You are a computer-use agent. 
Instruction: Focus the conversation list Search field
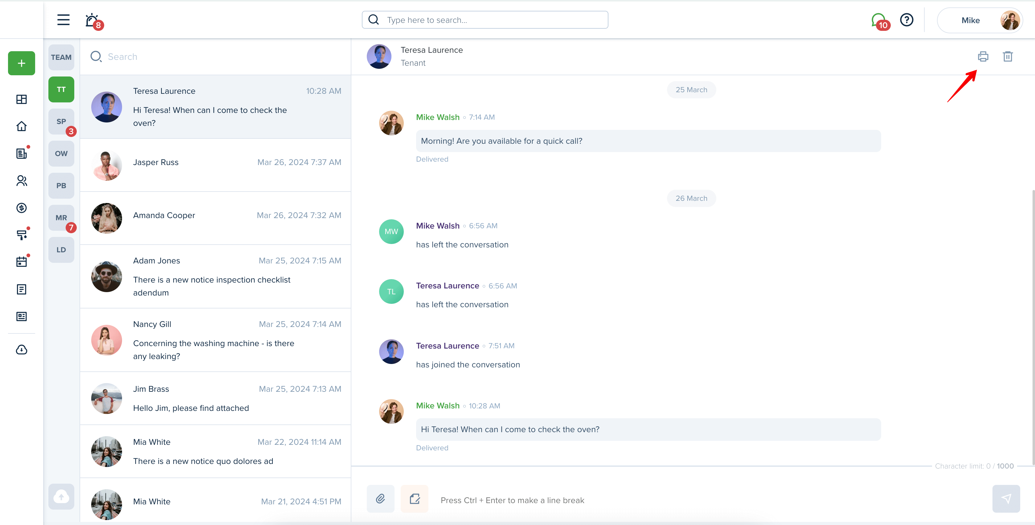(x=215, y=57)
